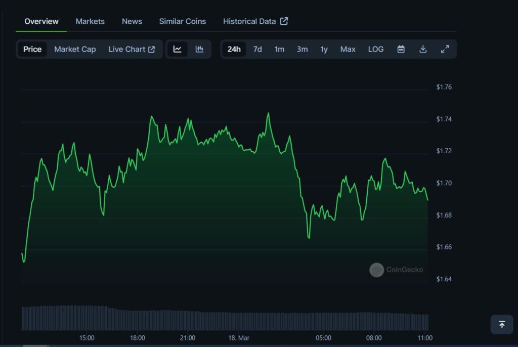518x347 pixels.
Task: Show the Max time range
Action: click(348, 49)
